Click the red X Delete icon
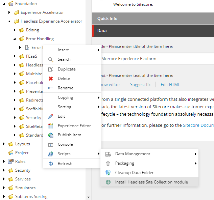Image resolution: width=214 pixels, height=200 pixels. (x=51, y=79)
